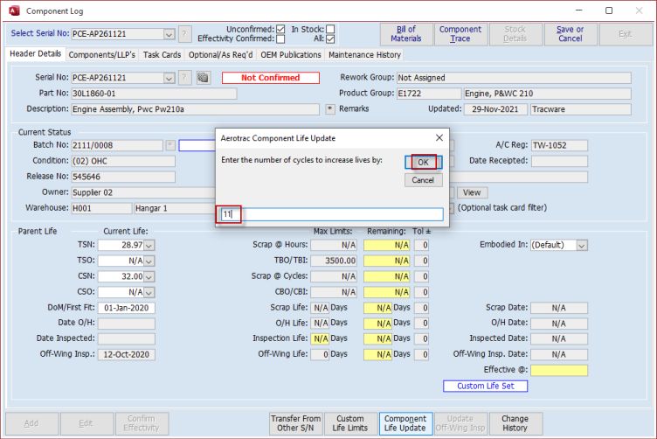
Task: Click the DoM/First Fit date field
Action: point(126,308)
